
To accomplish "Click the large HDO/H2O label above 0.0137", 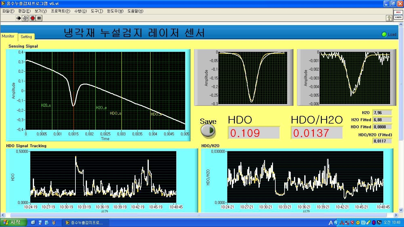I will point(317,120).
